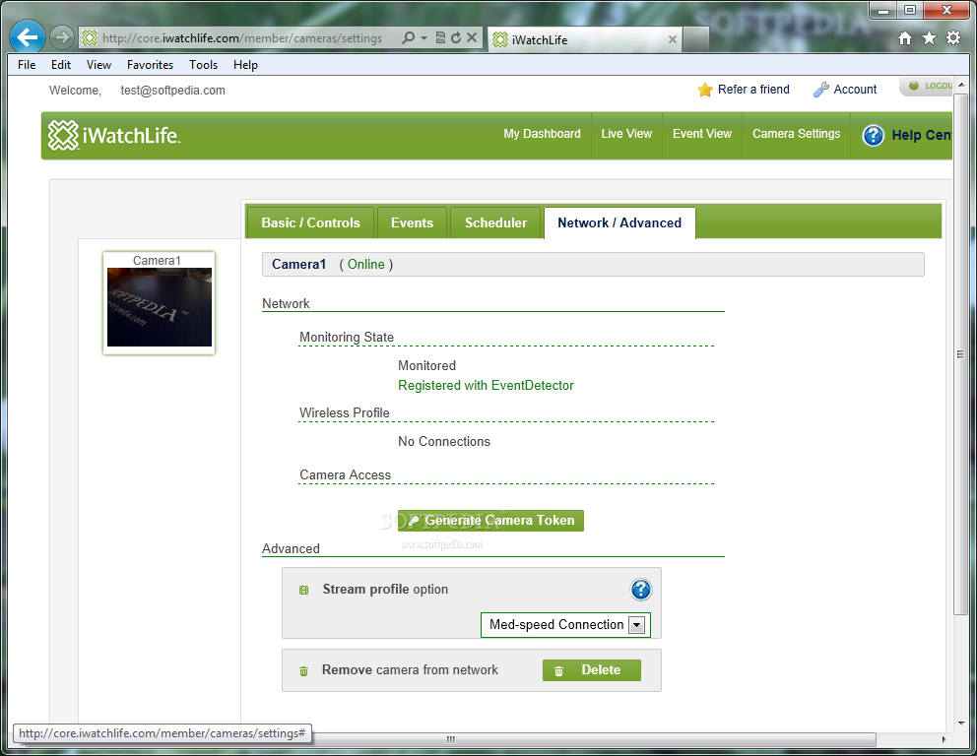Click test@softpedia.com welcome text

click(172, 91)
